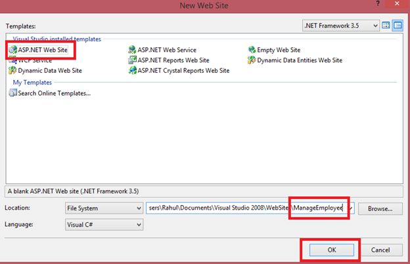The width and height of the screenshot is (410, 264).
Task: Select Dynamic Data Entities Web Site icon
Action: pos(252,60)
